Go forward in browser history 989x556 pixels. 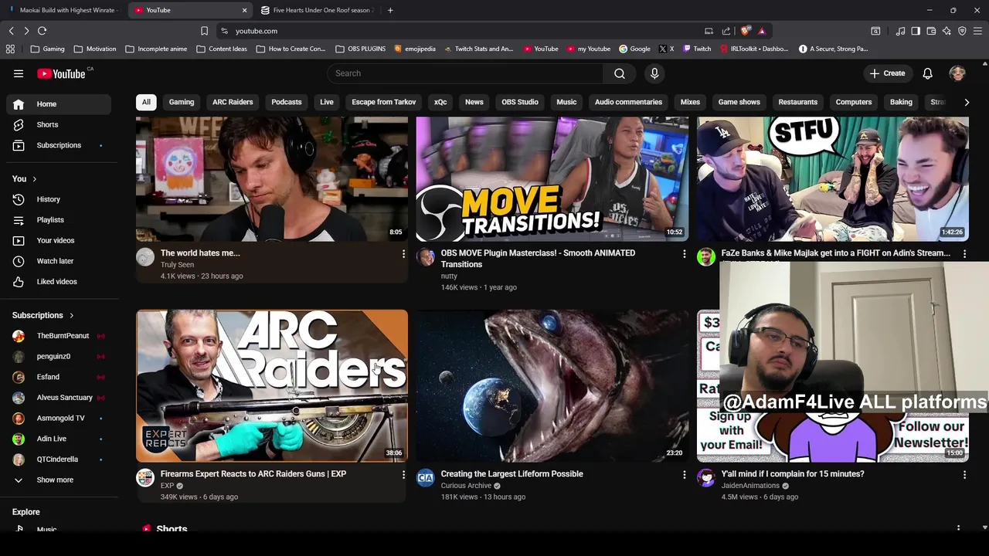tap(26, 31)
